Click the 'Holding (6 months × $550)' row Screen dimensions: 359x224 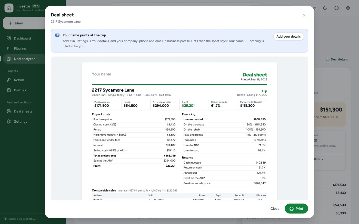click(x=134, y=135)
